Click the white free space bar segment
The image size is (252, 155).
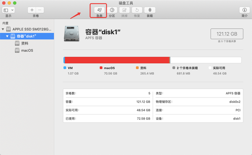[206, 60]
